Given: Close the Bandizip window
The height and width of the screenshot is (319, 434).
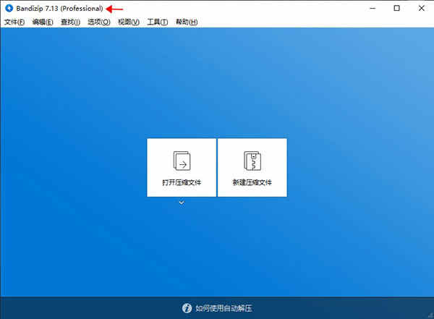Looking at the screenshot, I should pyautogui.click(x=421, y=8).
